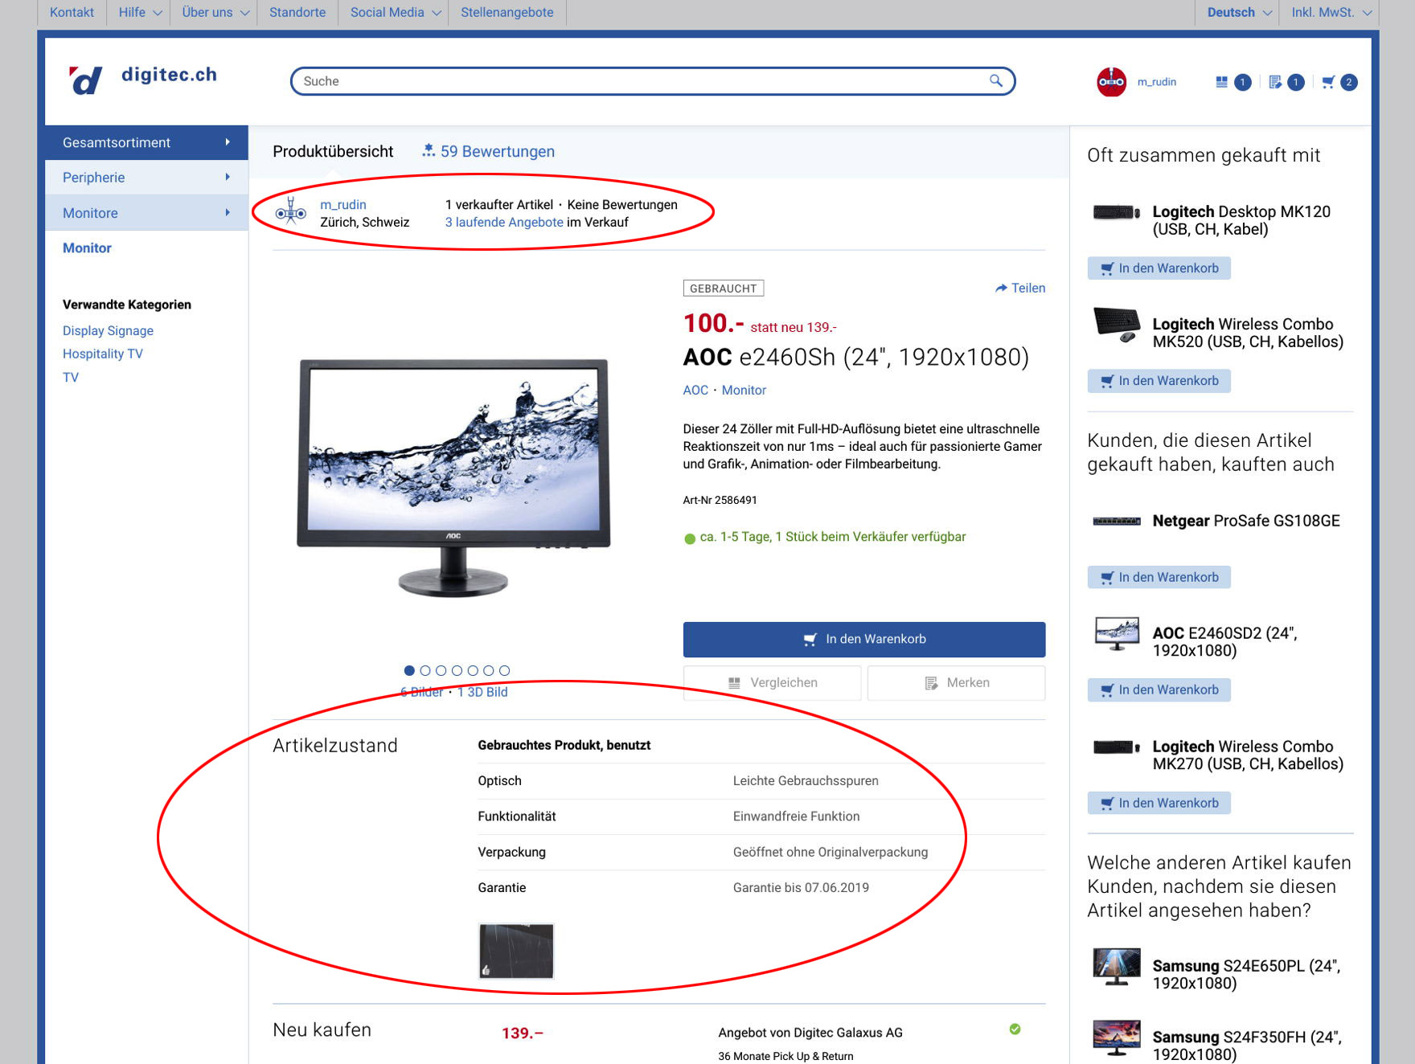
Task: Click the seller avatar icon next to m_rudin
Action: (x=290, y=213)
